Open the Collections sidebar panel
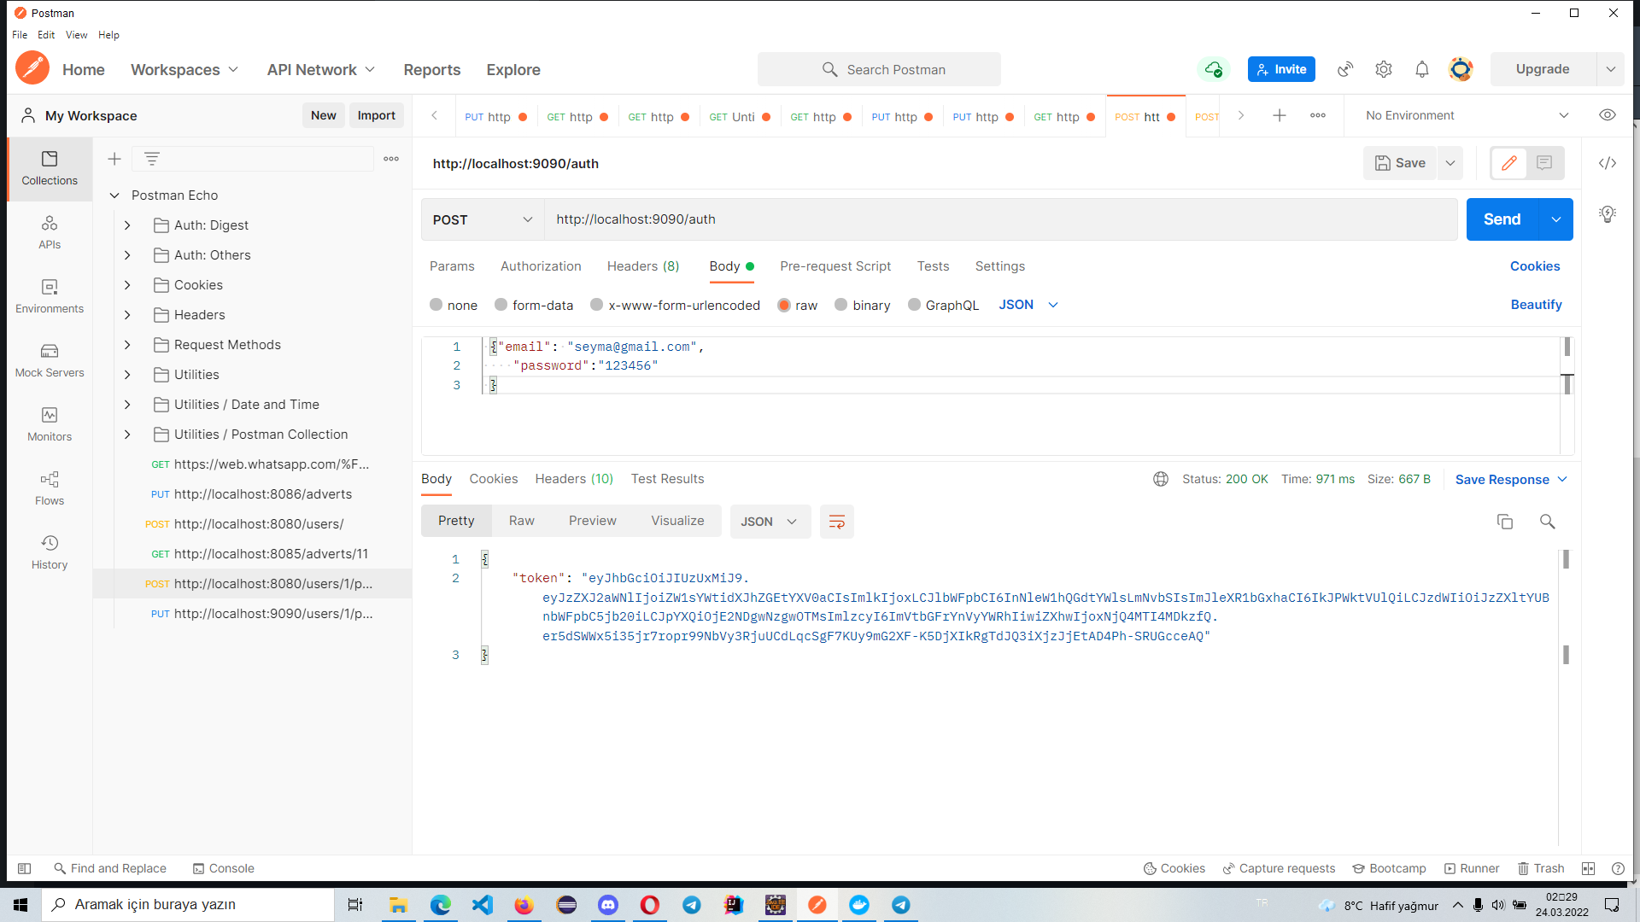This screenshot has height=922, width=1640. [49, 169]
